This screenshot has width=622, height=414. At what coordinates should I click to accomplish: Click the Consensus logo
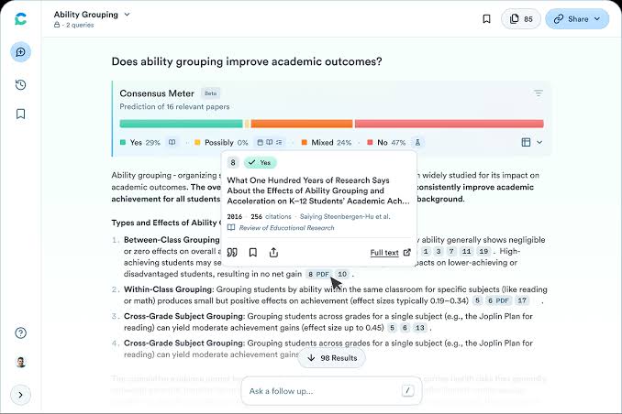pyautogui.click(x=20, y=18)
